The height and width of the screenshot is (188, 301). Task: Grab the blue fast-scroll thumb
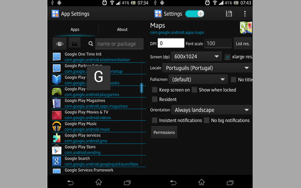(x=142, y=88)
